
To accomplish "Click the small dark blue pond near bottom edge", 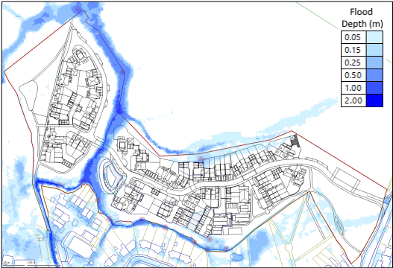I will [x=236, y=257].
